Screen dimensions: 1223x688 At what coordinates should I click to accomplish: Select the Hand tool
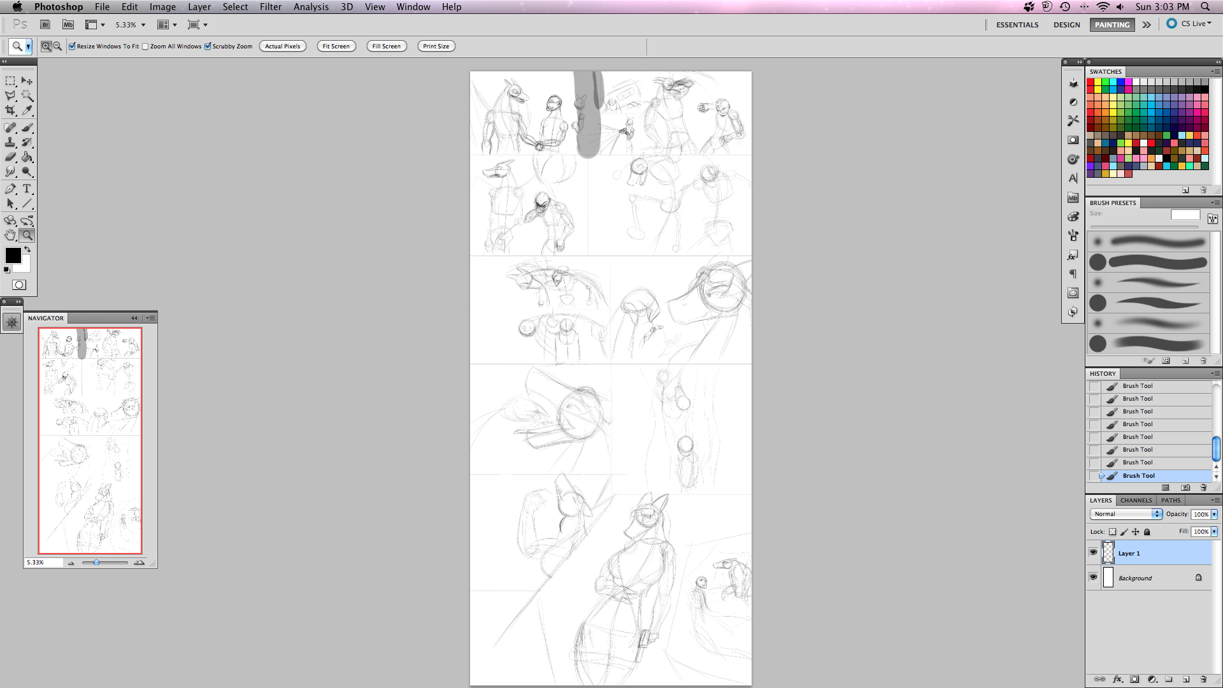pyautogui.click(x=10, y=235)
